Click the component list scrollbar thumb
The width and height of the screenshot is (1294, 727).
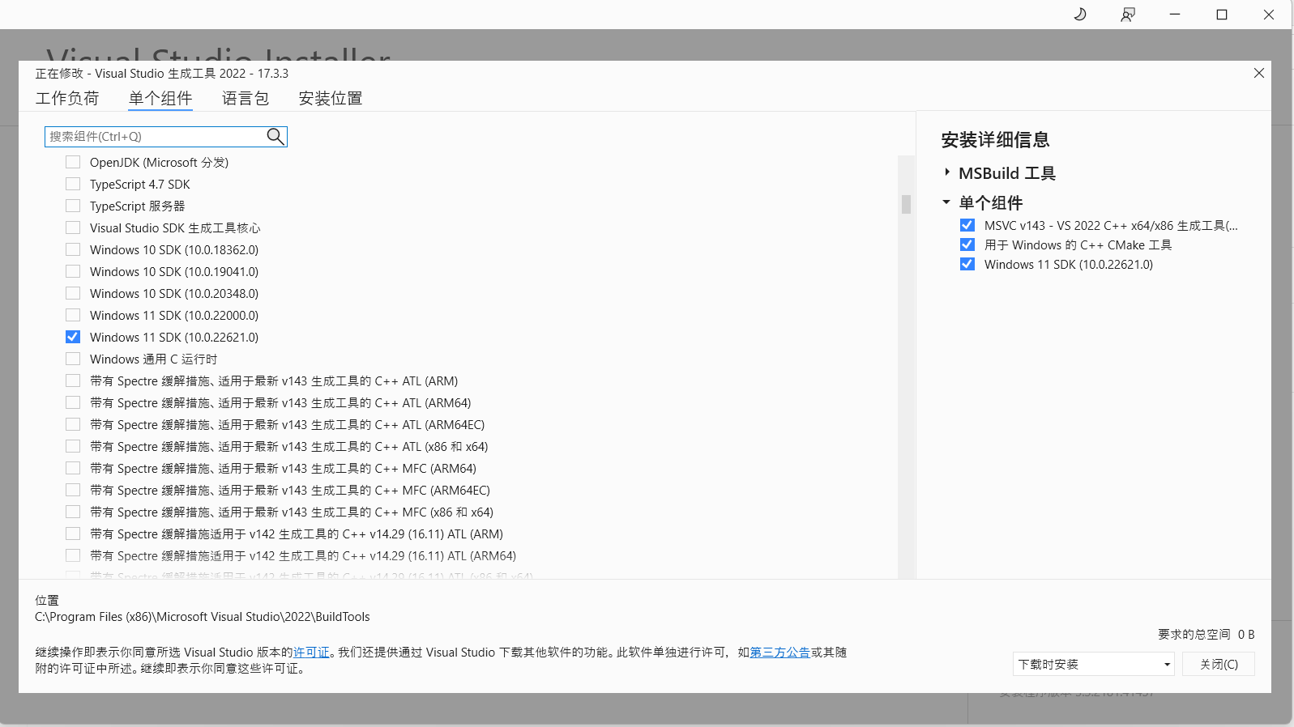(906, 204)
